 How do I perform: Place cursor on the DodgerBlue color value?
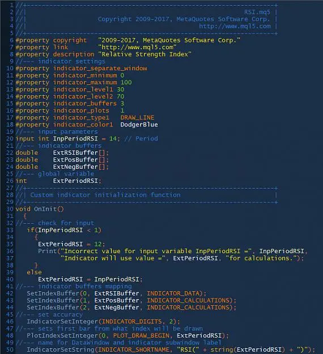(x=139, y=125)
